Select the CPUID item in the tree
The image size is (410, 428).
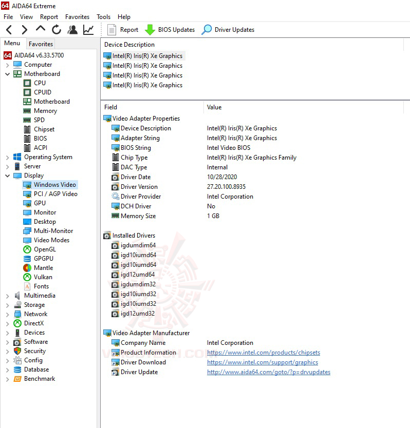coord(42,92)
